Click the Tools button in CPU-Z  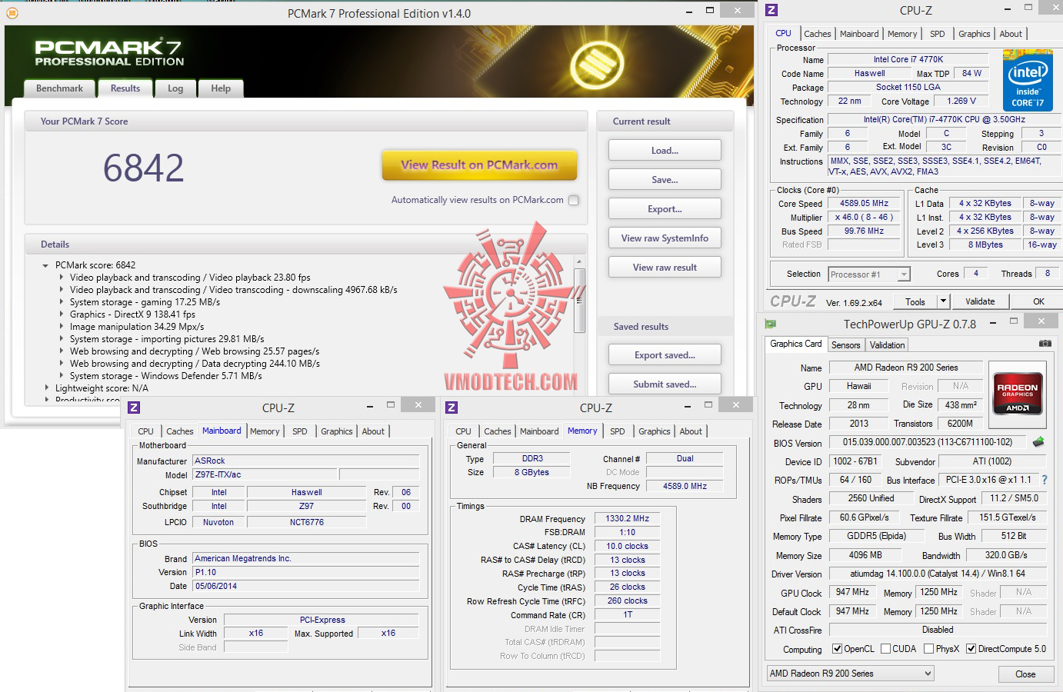915,301
